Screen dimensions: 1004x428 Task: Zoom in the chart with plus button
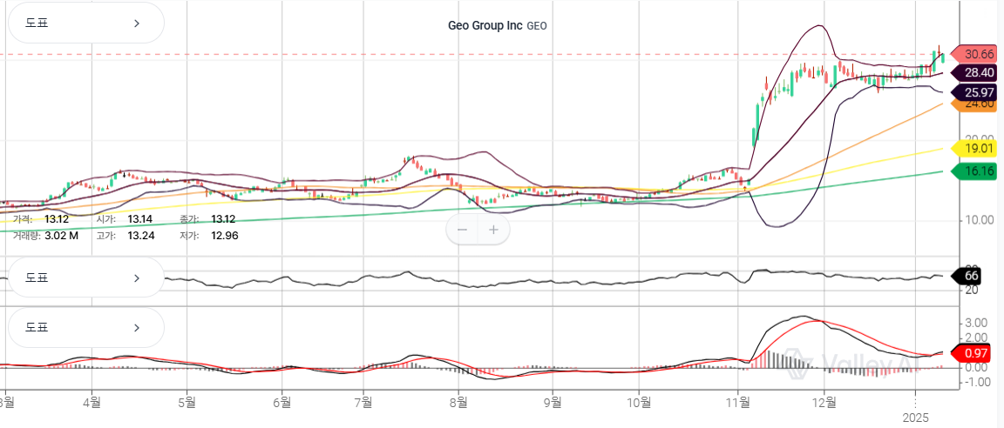493,230
